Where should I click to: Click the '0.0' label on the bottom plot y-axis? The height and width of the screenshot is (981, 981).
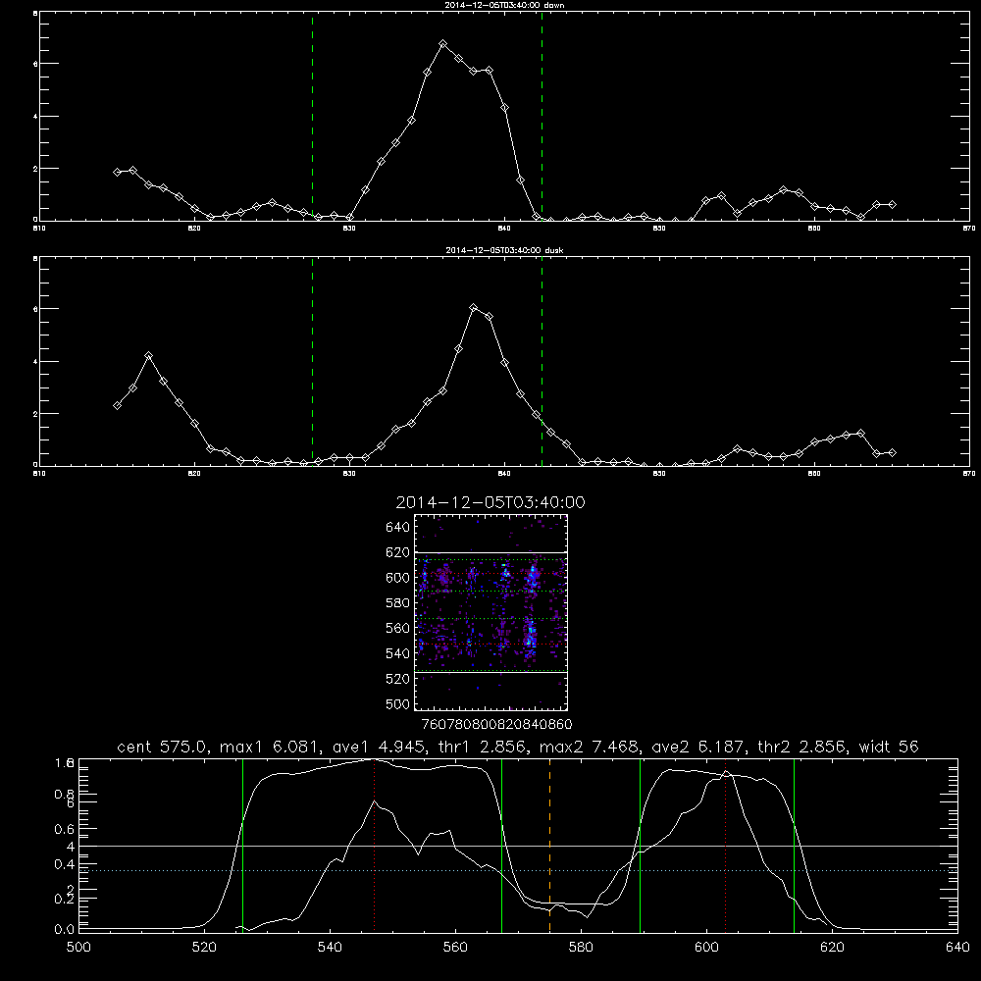pyautogui.click(x=65, y=930)
